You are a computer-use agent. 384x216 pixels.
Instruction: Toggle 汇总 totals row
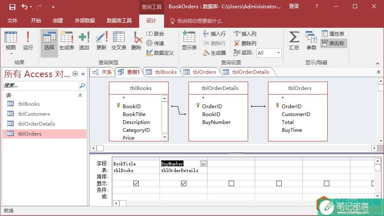pyautogui.click(x=294, y=41)
